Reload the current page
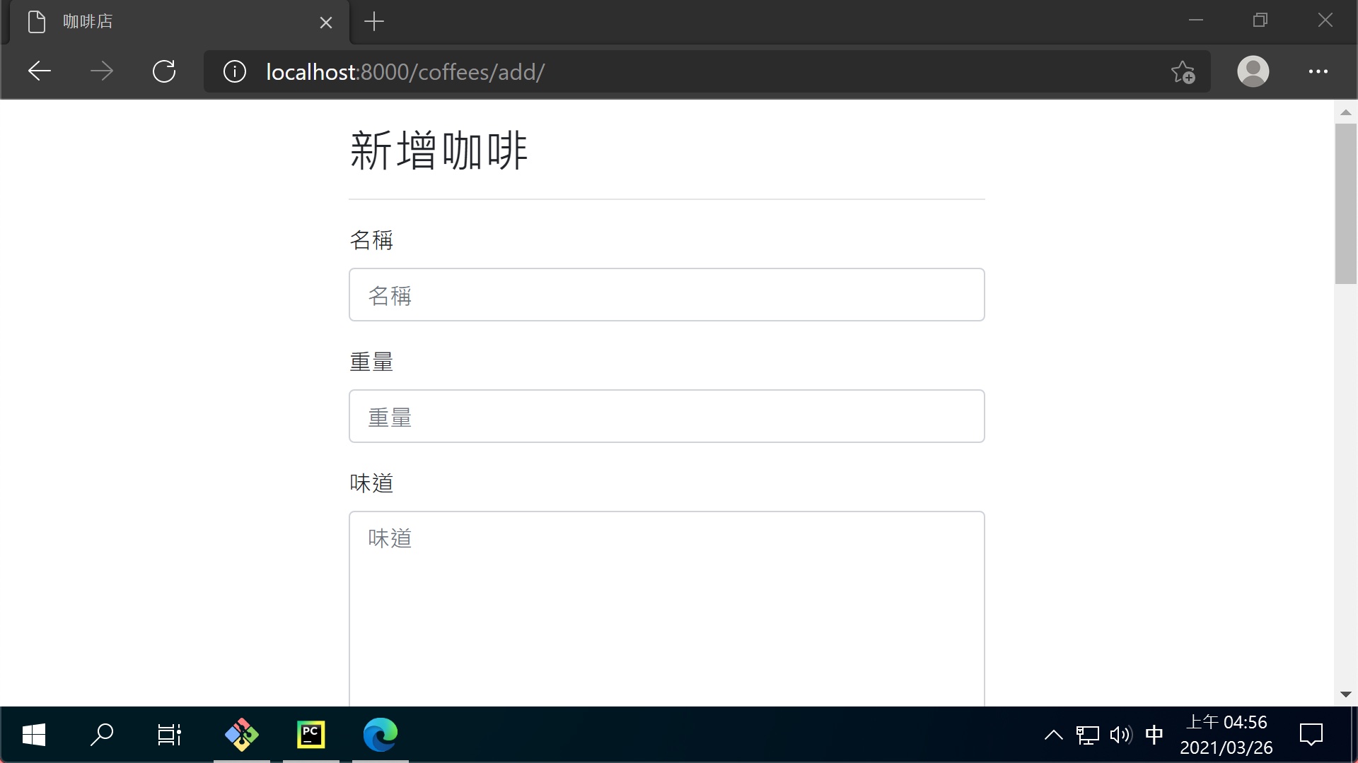The width and height of the screenshot is (1358, 763). click(x=164, y=71)
